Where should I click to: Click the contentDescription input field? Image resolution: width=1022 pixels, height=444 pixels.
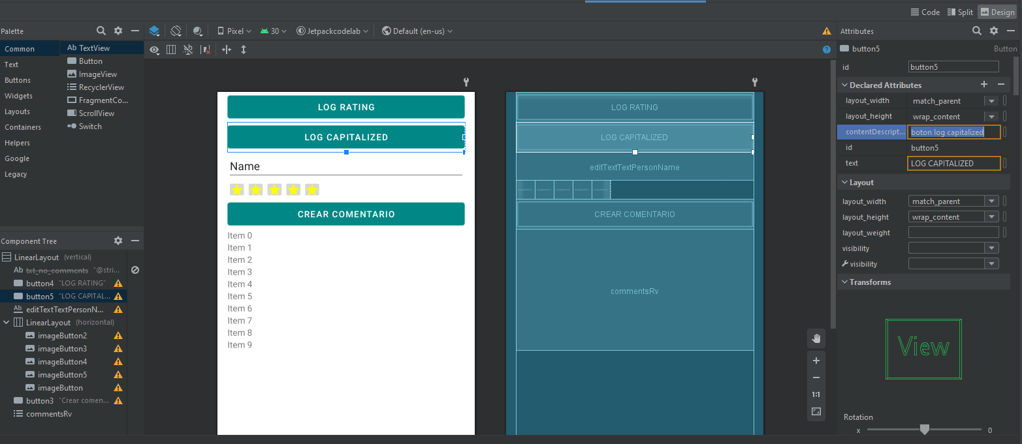(953, 132)
